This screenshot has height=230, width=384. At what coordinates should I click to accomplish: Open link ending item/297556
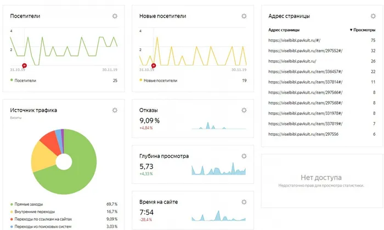point(303,134)
